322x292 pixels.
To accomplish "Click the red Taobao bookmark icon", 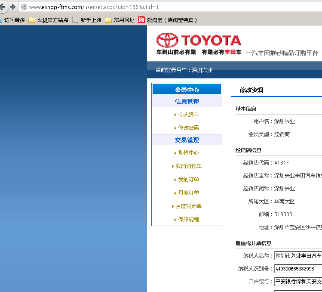I will pyautogui.click(x=141, y=20).
